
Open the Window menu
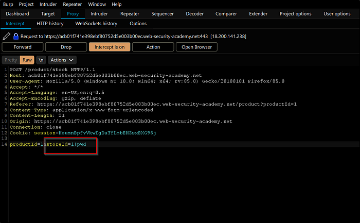[x=97, y=4]
